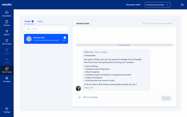Viewport: 187px width, 117px height.
Task: Click the Unread messages divider label
Action: [x=124, y=45]
